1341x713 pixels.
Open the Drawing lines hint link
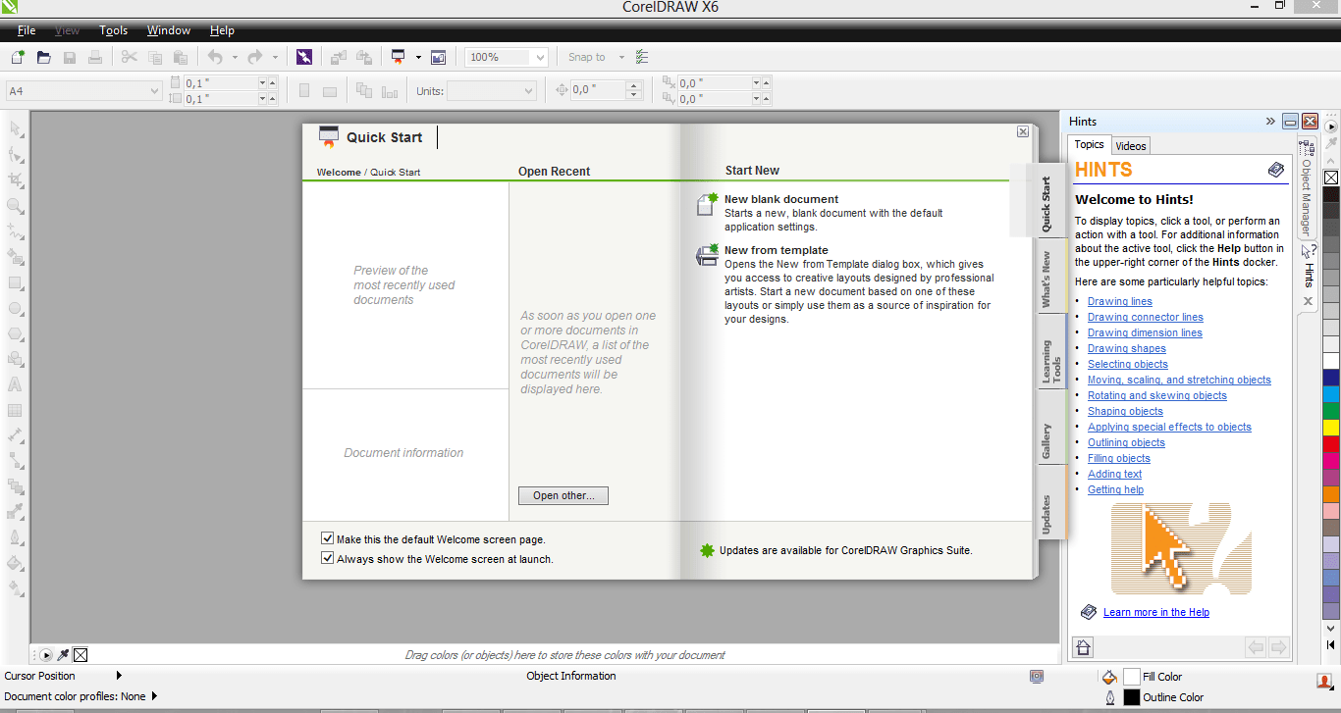tap(1120, 301)
